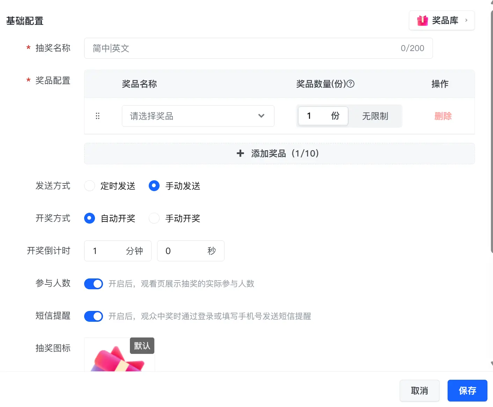Click the 保存 button
Screen dimensions: 493x407
coord(468,391)
